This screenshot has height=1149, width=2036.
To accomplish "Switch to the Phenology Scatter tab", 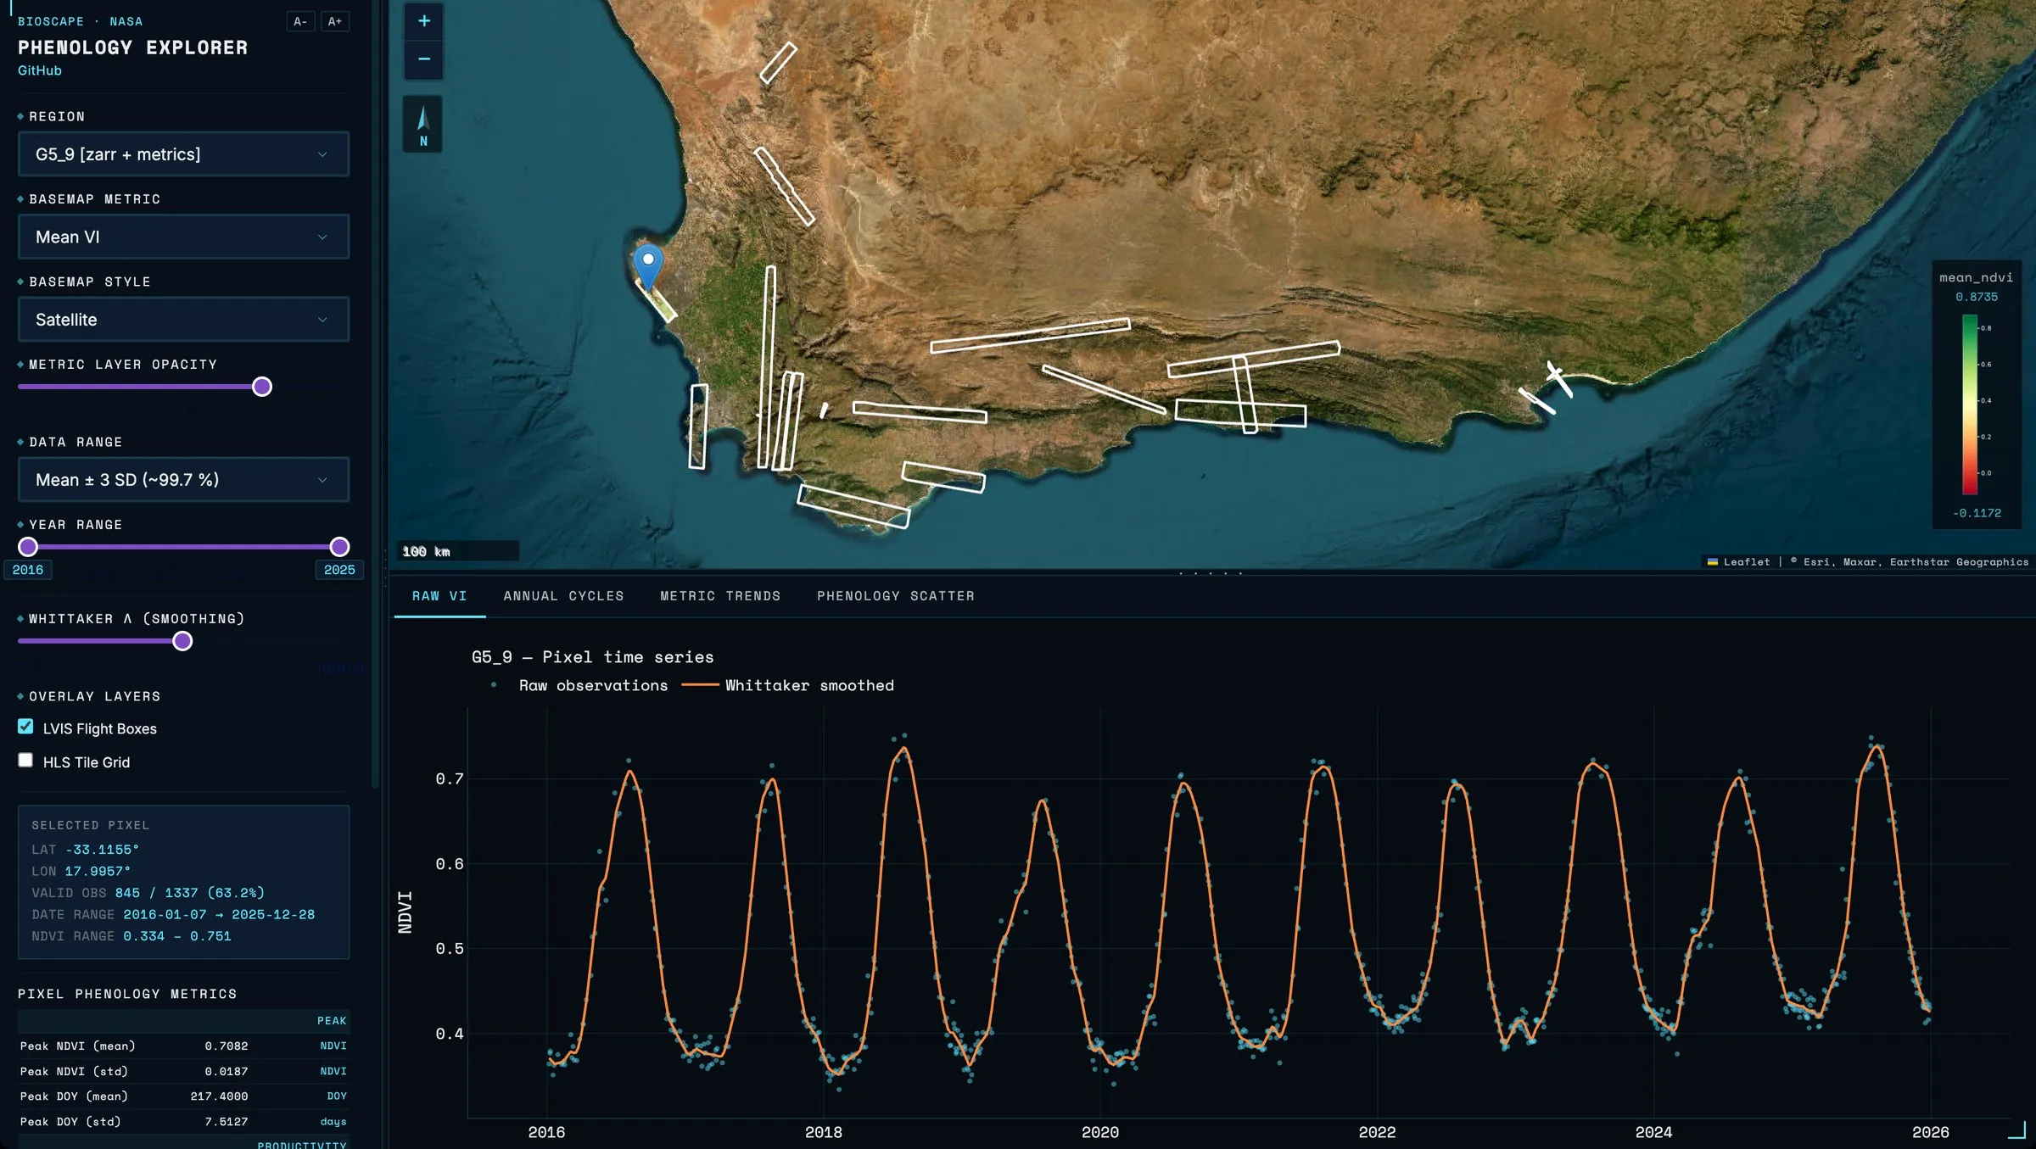I will coord(896,596).
